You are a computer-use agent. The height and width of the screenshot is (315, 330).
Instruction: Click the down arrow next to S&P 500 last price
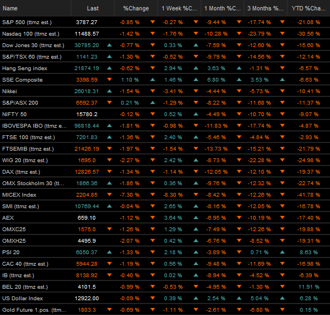tap(109, 22)
